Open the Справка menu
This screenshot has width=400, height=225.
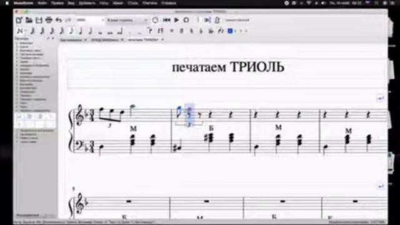169,3
